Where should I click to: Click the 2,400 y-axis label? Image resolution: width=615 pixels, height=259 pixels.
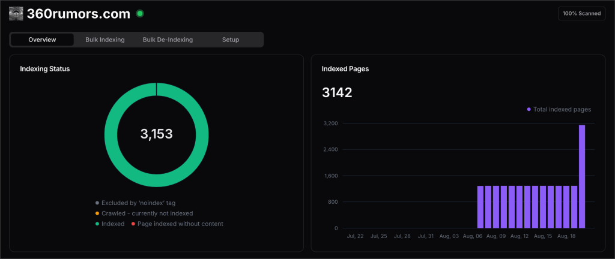coord(330,149)
